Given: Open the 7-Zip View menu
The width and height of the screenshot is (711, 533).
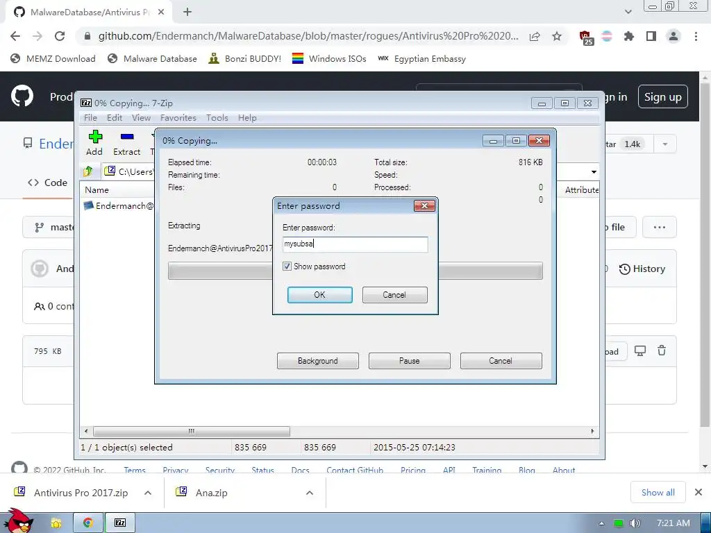Looking at the screenshot, I should [141, 118].
